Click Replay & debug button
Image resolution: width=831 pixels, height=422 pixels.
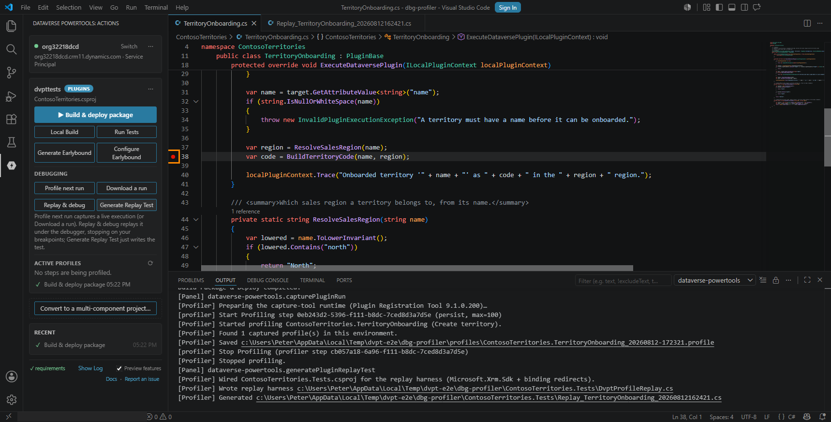coord(64,205)
